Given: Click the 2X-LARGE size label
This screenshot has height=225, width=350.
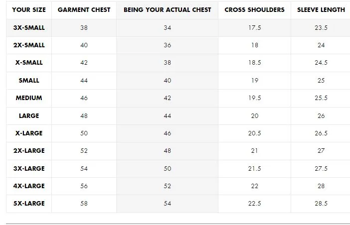Looking at the screenshot, I should point(29,151).
